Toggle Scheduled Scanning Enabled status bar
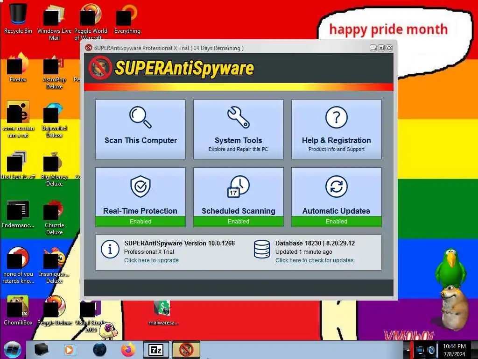478x359 pixels. pyautogui.click(x=239, y=221)
